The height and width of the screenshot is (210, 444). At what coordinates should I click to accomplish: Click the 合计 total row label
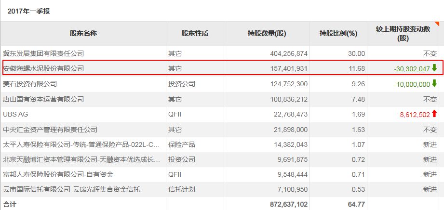pos(10,204)
